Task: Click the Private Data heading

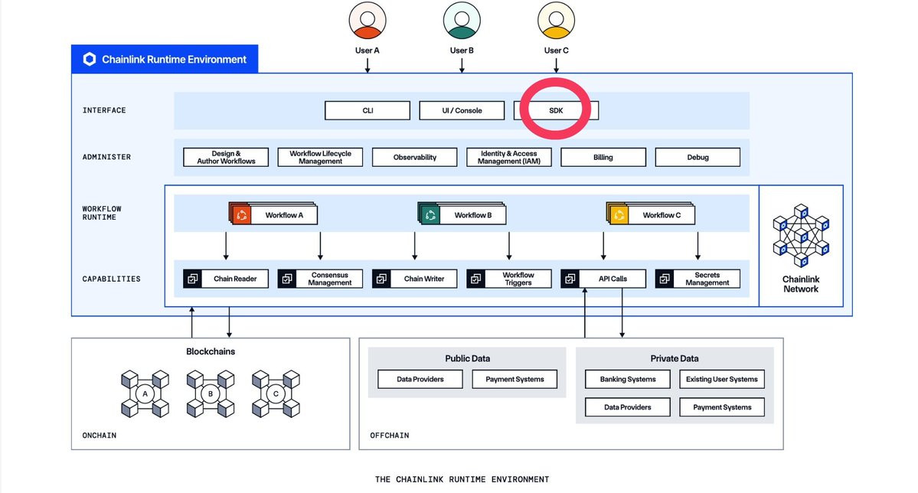Action: [x=675, y=358]
